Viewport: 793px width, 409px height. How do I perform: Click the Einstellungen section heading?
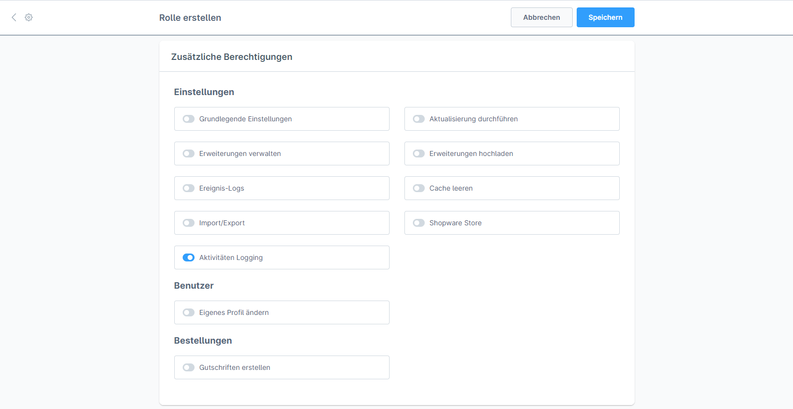tap(204, 92)
